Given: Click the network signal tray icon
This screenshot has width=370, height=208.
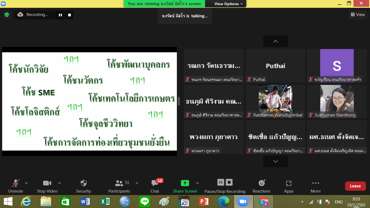Looking at the screenshot, I should [x=311, y=202].
